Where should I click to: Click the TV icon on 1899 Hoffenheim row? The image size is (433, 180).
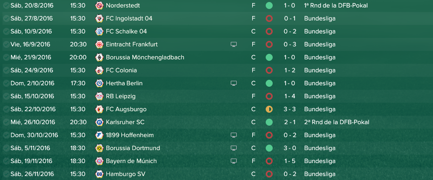234,135
